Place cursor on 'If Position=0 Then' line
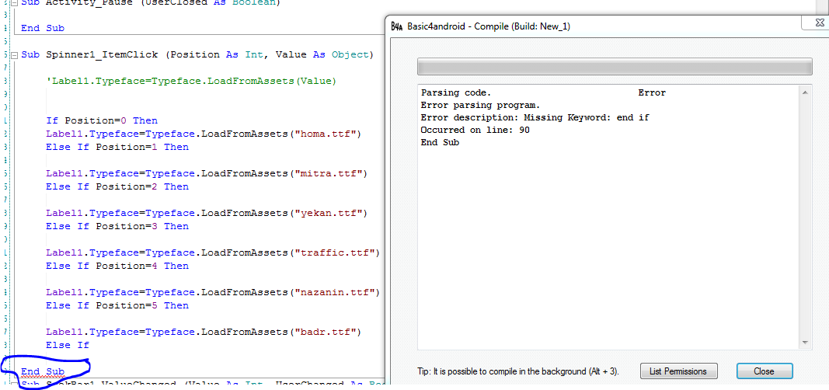Viewport: 829px width, 390px height. coord(101,120)
